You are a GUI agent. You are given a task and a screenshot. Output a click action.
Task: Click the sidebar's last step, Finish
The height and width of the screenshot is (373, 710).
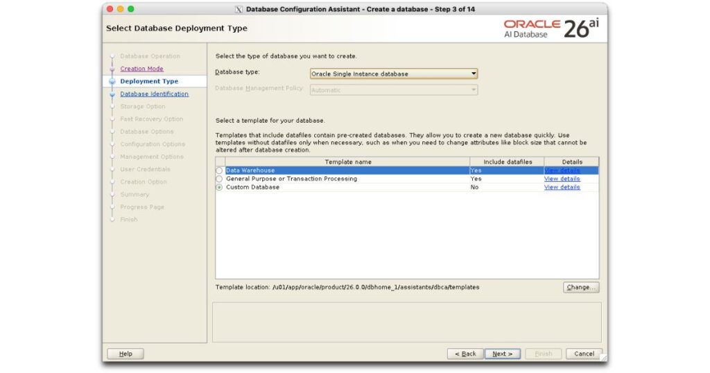click(128, 220)
